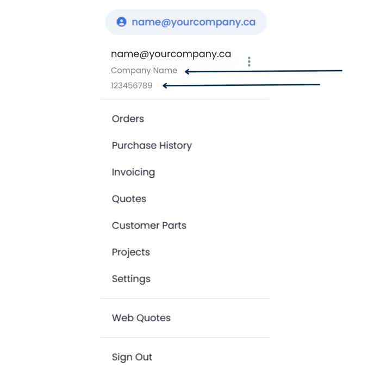Image resolution: width=374 pixels, height=374 pixels.
Task: Open account Settings
Action: click(x=131, y=278)
